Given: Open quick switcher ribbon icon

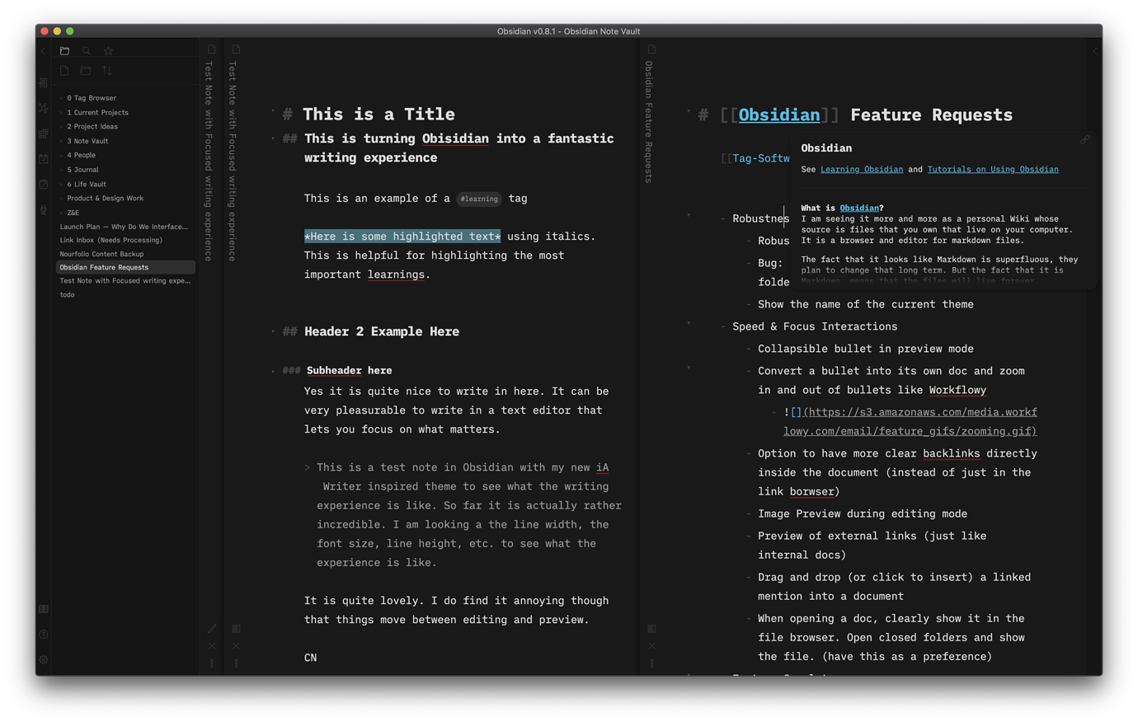Looking at the screenshot, I should (x=44, y=82).
